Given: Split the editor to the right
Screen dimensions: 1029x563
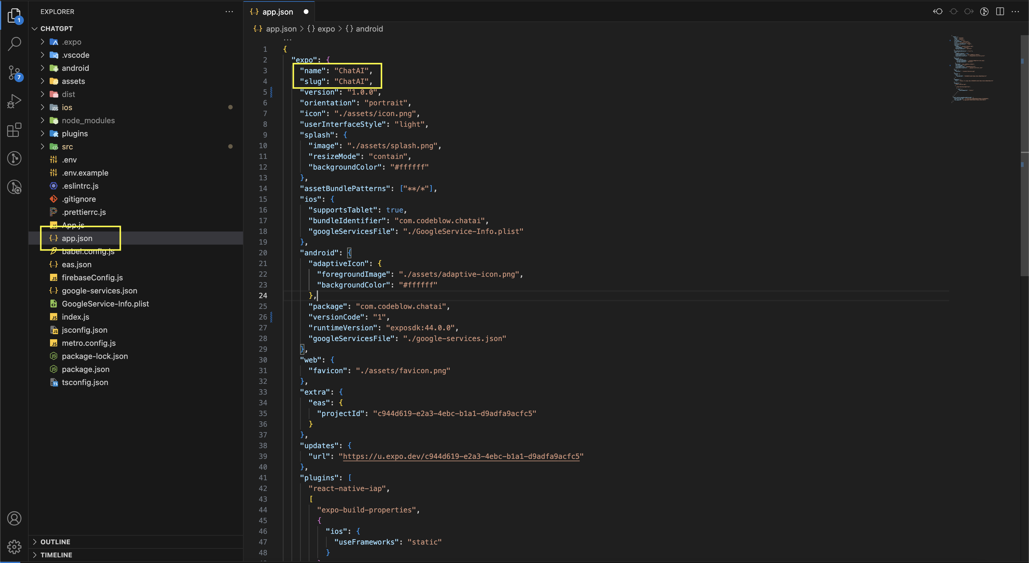Looking at the screenshot, I should click(x=1000, y=12).
